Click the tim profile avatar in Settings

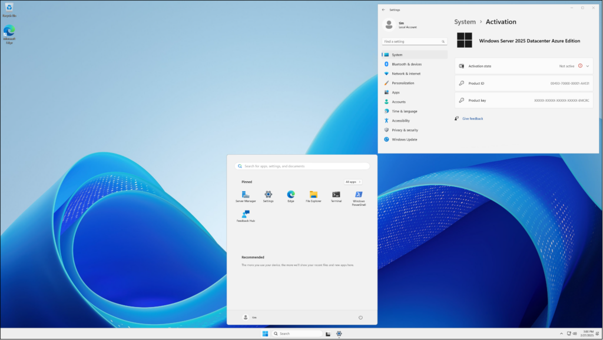[389, 25]
